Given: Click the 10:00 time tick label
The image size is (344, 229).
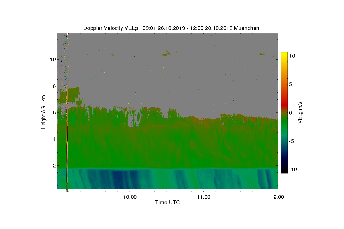Looking at the screenshot, I should pyautogui.click(x=130, y=197).
